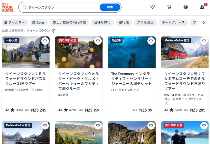The image size is (210, 144).
Task: Toggle heart on The Dreamery card
Action: click(151, 41)
